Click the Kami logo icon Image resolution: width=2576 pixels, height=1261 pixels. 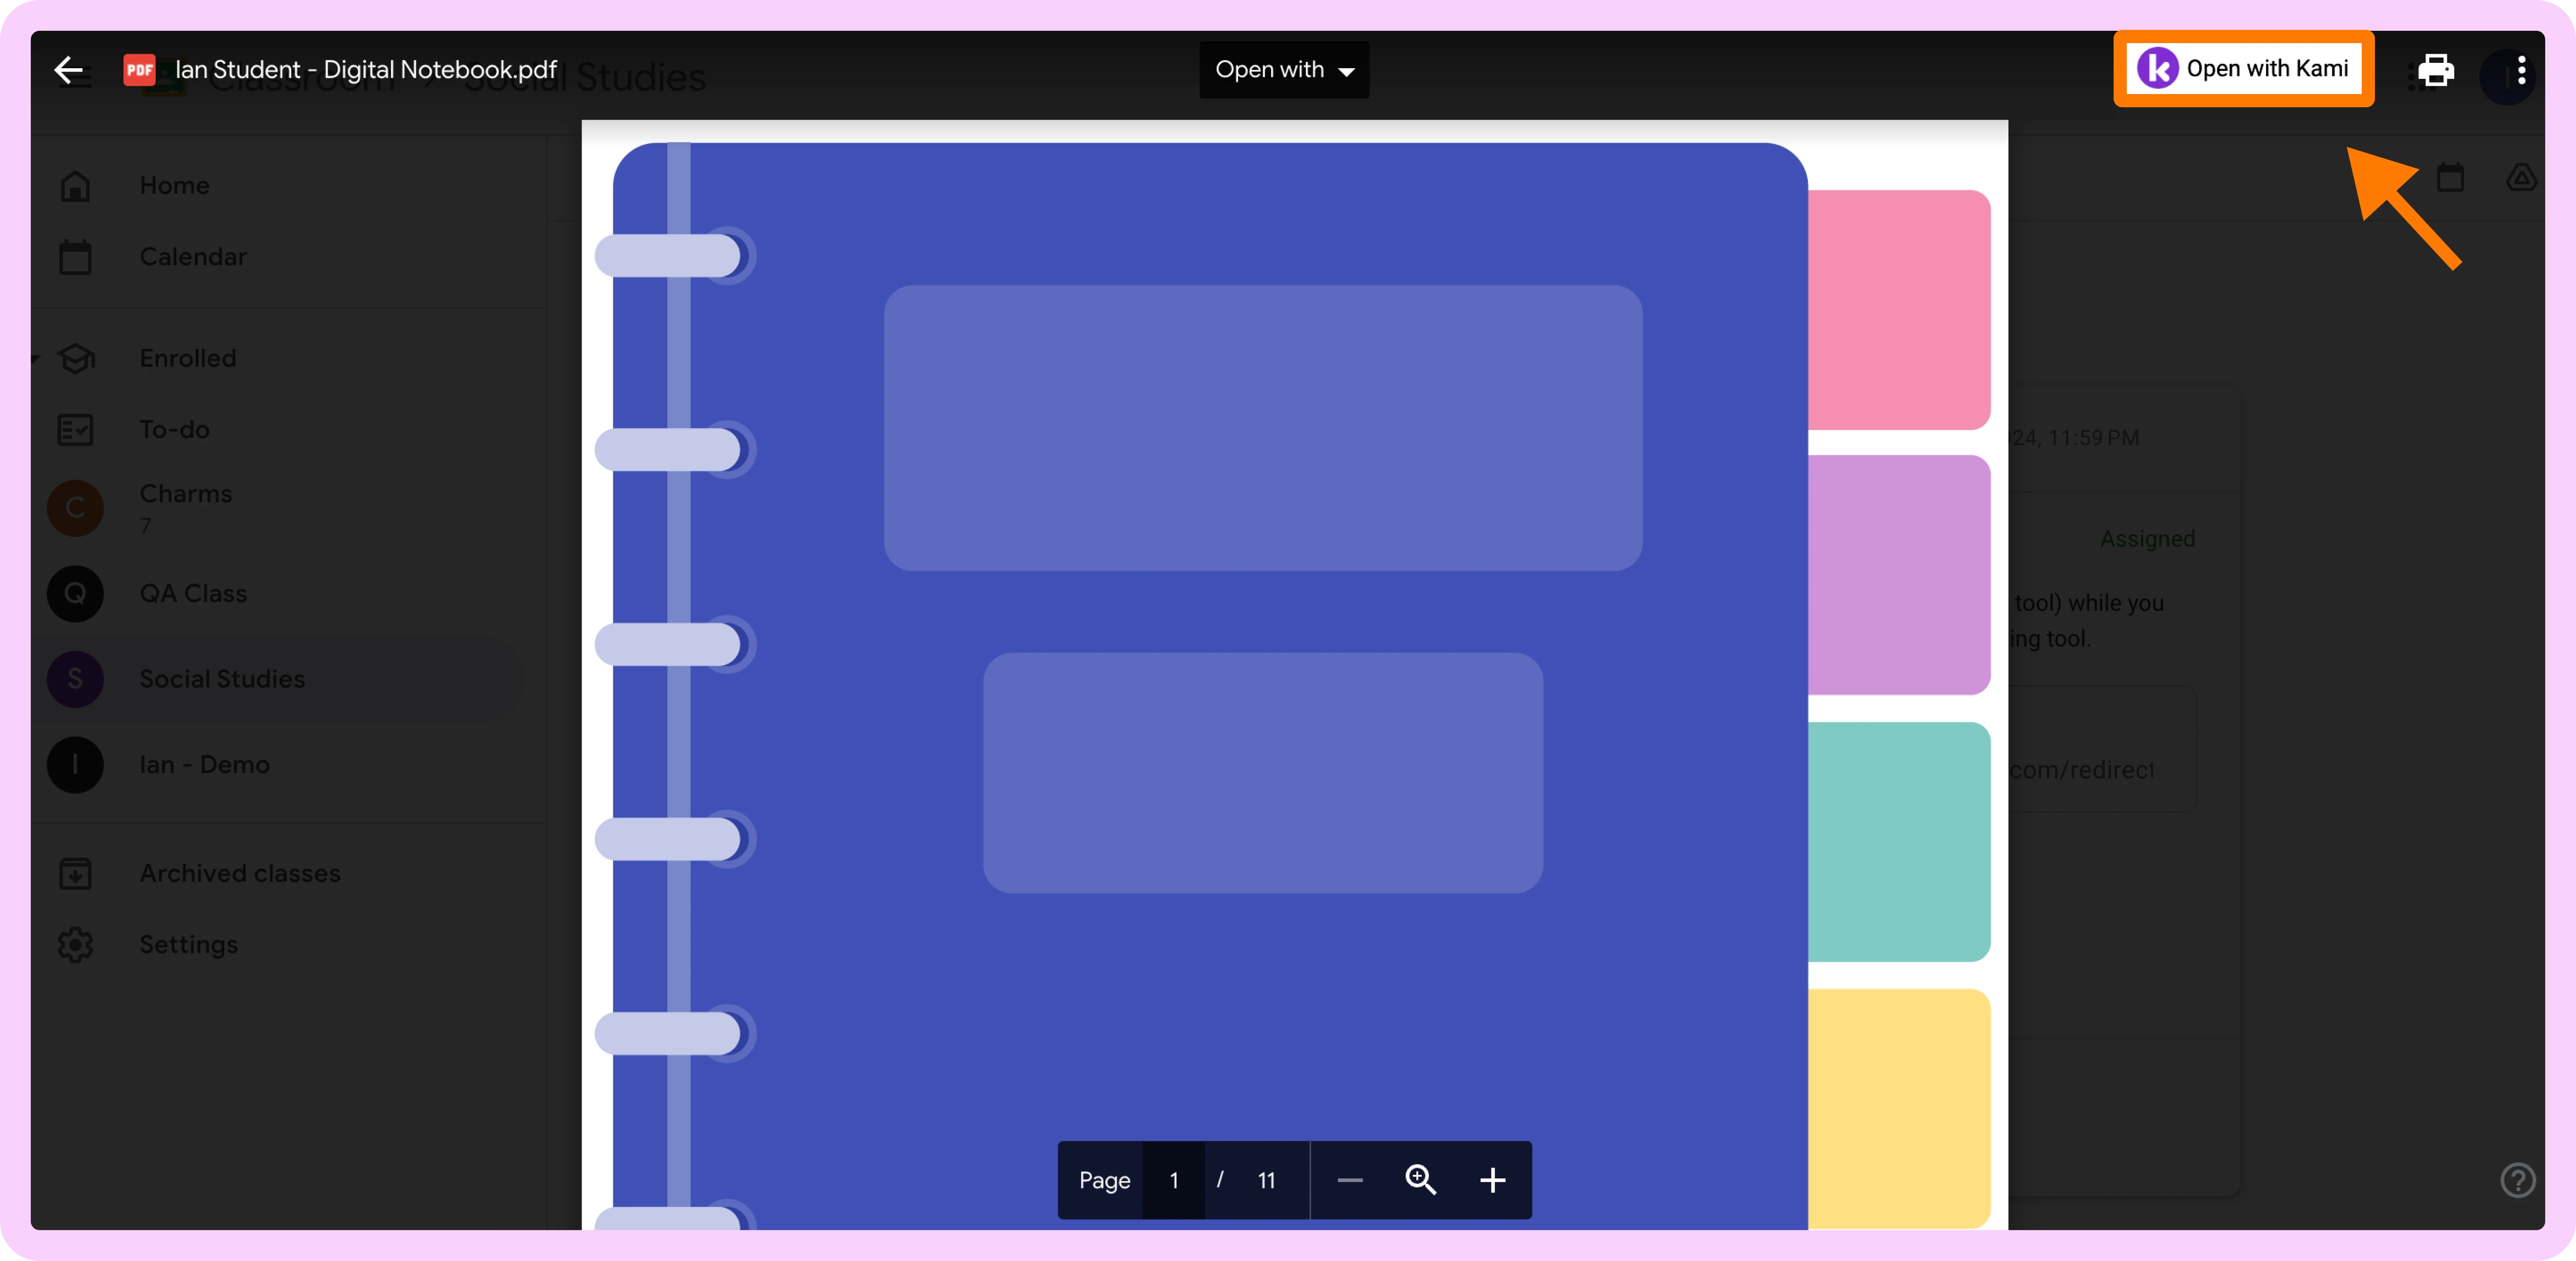coord(2157,69)
